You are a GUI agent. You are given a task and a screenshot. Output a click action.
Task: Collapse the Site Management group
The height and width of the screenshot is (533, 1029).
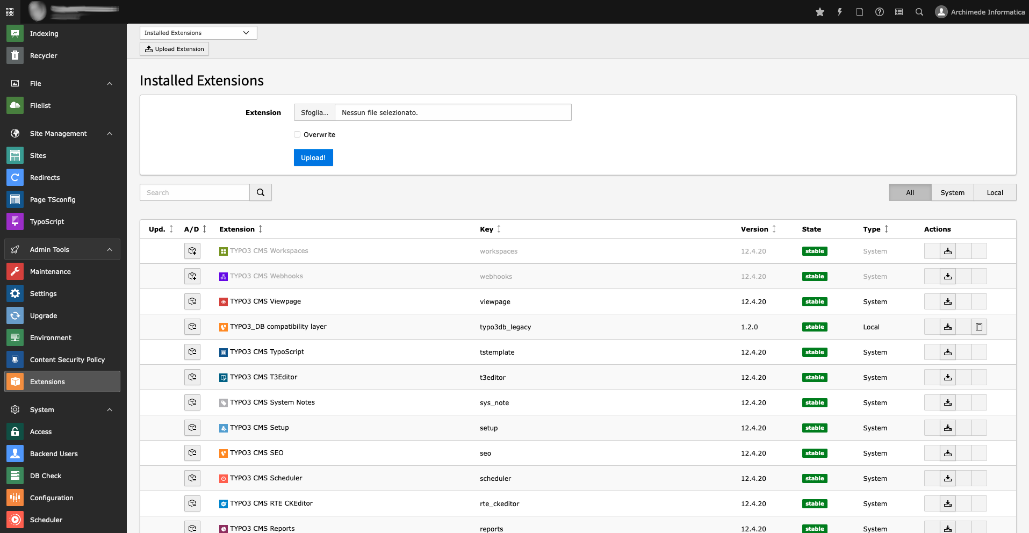[x=62, y=133]
